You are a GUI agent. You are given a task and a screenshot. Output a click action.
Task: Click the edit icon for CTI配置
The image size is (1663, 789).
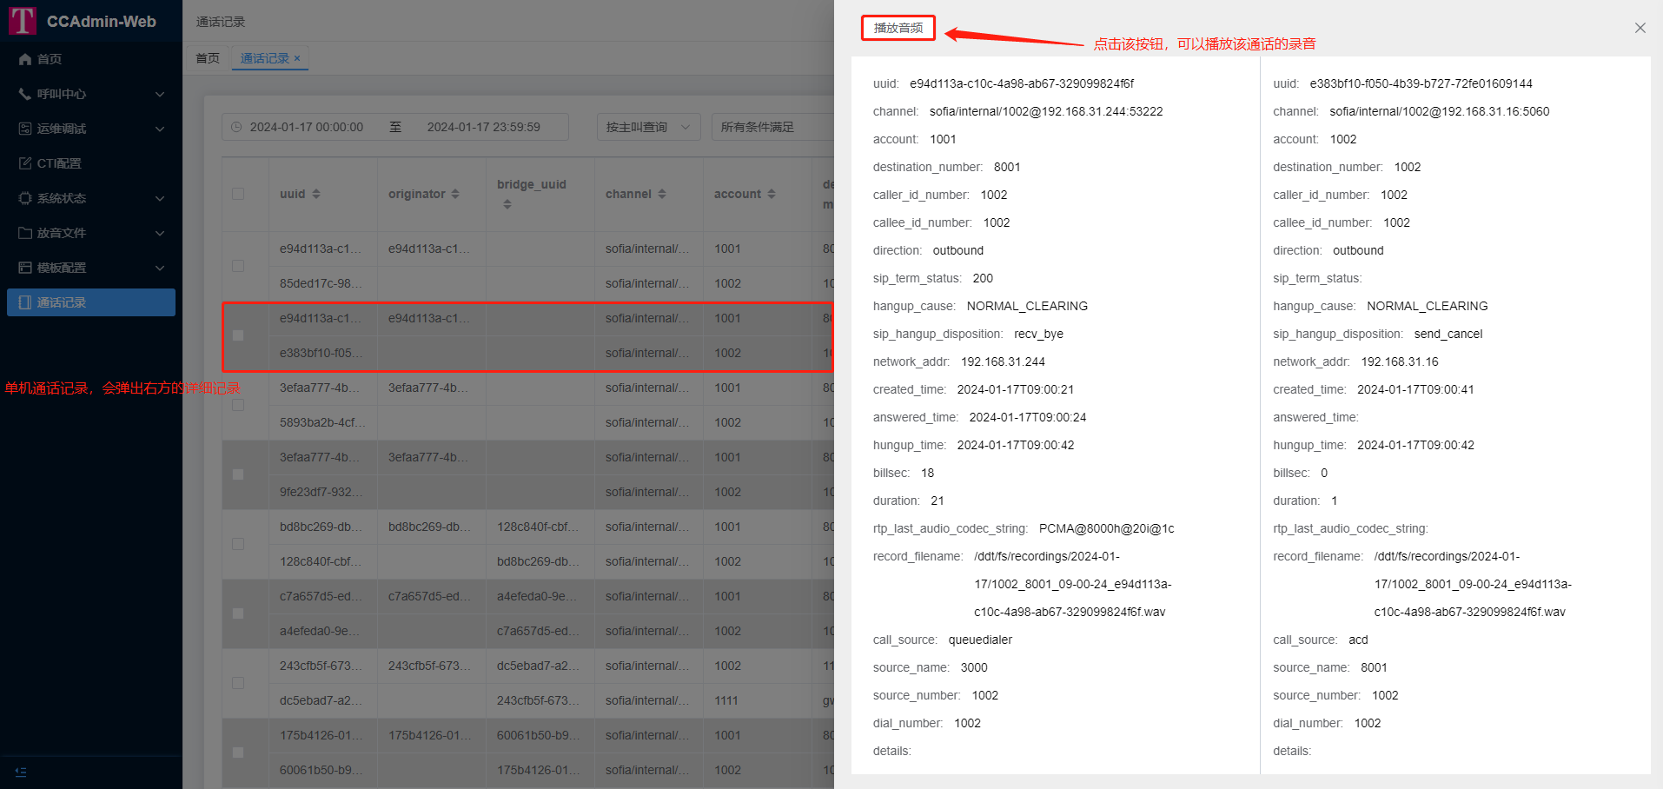point(25,163)
